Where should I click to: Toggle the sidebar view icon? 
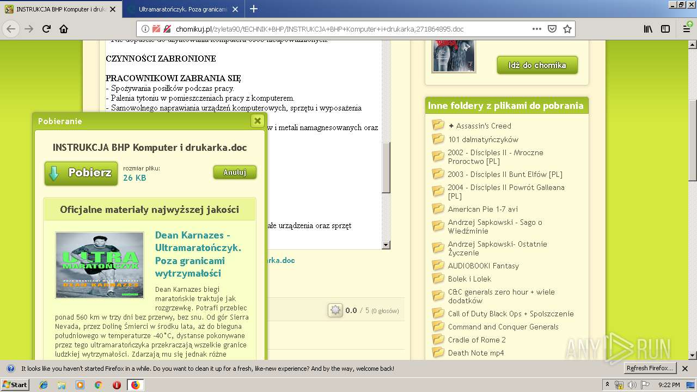[665, 29]
